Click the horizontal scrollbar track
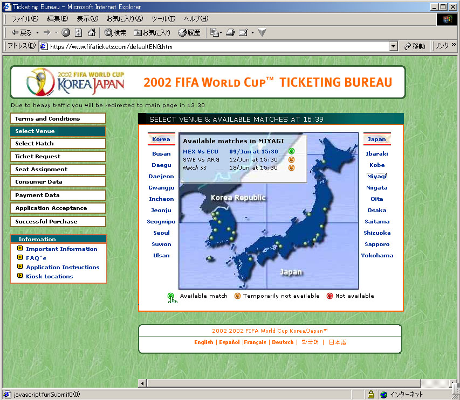This screenshot has width=460, height=400. 435,383
